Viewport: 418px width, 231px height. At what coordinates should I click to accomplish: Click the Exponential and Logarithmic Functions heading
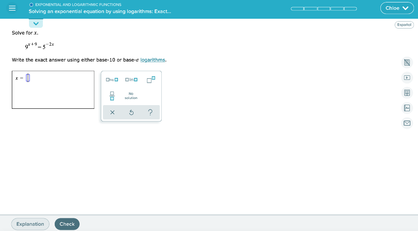(78, 5)
